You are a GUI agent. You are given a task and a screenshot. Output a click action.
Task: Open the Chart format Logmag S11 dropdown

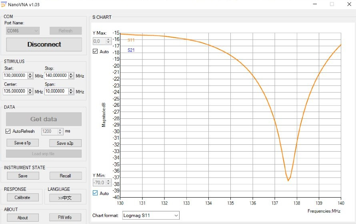click(151, 216)
